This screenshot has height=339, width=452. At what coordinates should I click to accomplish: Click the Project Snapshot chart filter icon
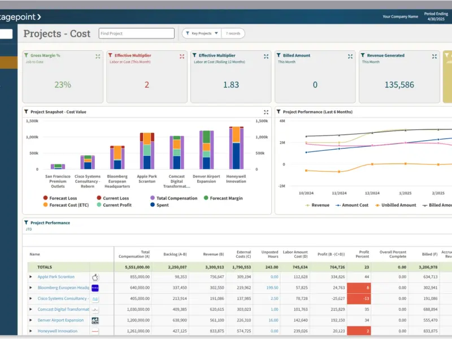pyautogui.click(x=26, y=111)
